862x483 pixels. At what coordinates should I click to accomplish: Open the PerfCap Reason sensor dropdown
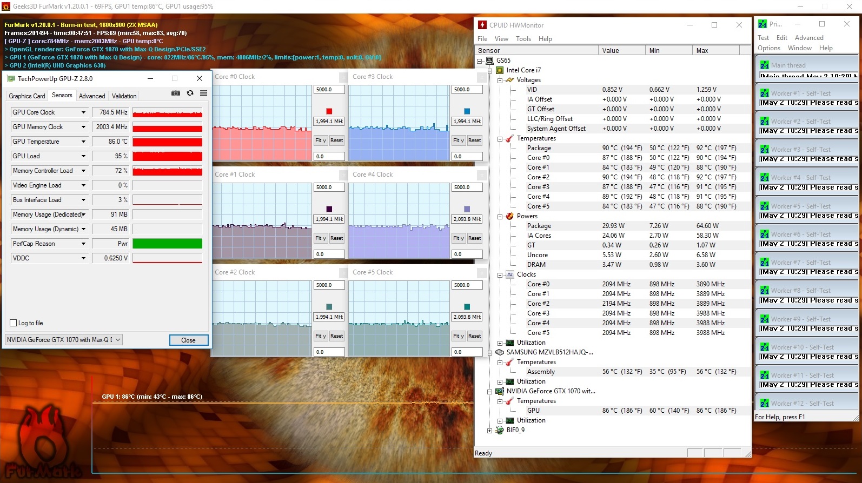point(83,244)
